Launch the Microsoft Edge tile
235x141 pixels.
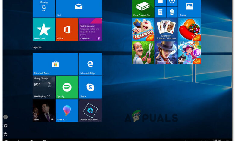coord(90,64)
